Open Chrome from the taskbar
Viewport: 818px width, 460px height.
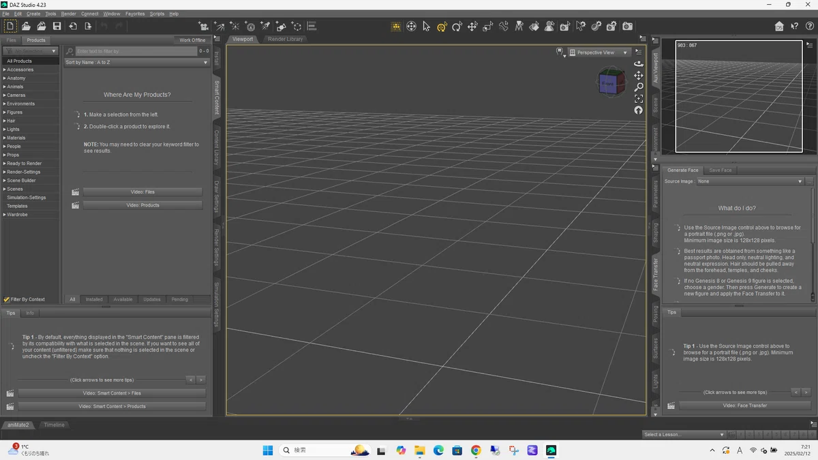476,450
